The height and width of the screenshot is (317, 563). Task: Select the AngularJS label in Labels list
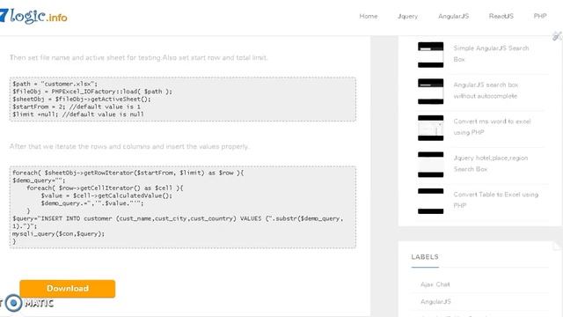[x=435, y=301]
